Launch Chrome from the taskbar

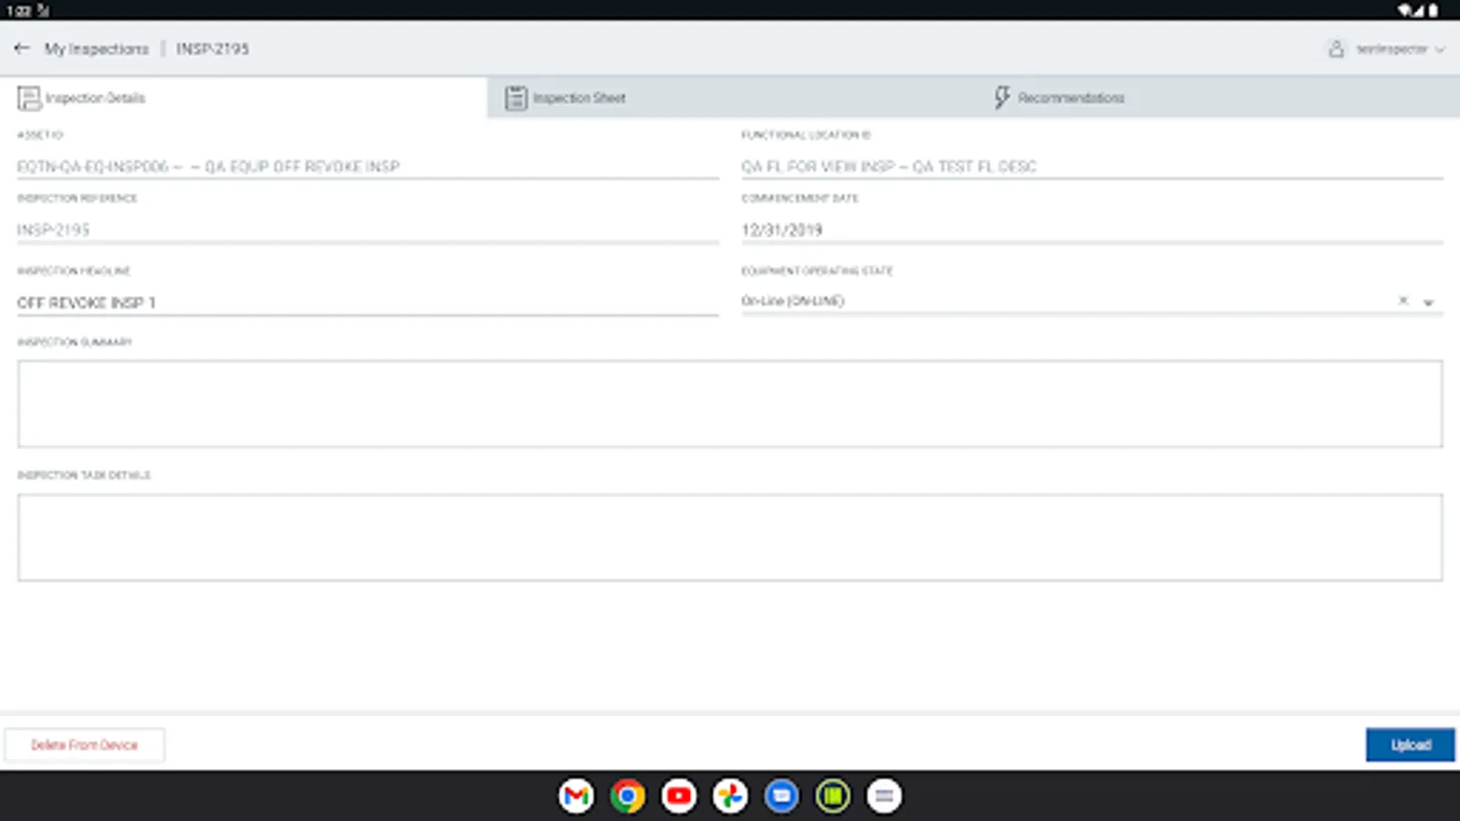pos(628,795)
